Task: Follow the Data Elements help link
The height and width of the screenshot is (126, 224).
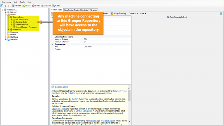Action: tap(74, 93)
